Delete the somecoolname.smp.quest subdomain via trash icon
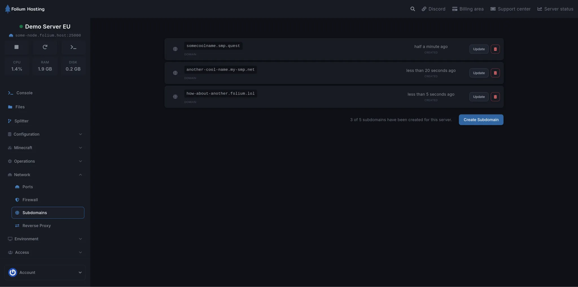 coord(495,49)
